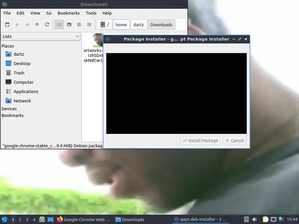Screen dimensions: 299x224
Task: Navigate to dartz in path bar
Action: tap(139, 24)
